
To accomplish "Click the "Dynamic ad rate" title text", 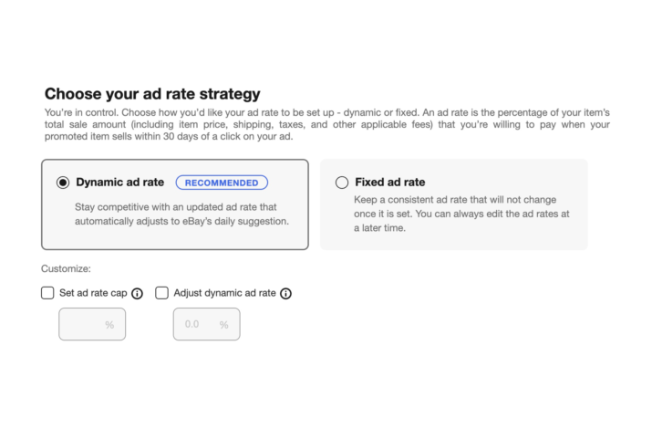I will (119, 183).
